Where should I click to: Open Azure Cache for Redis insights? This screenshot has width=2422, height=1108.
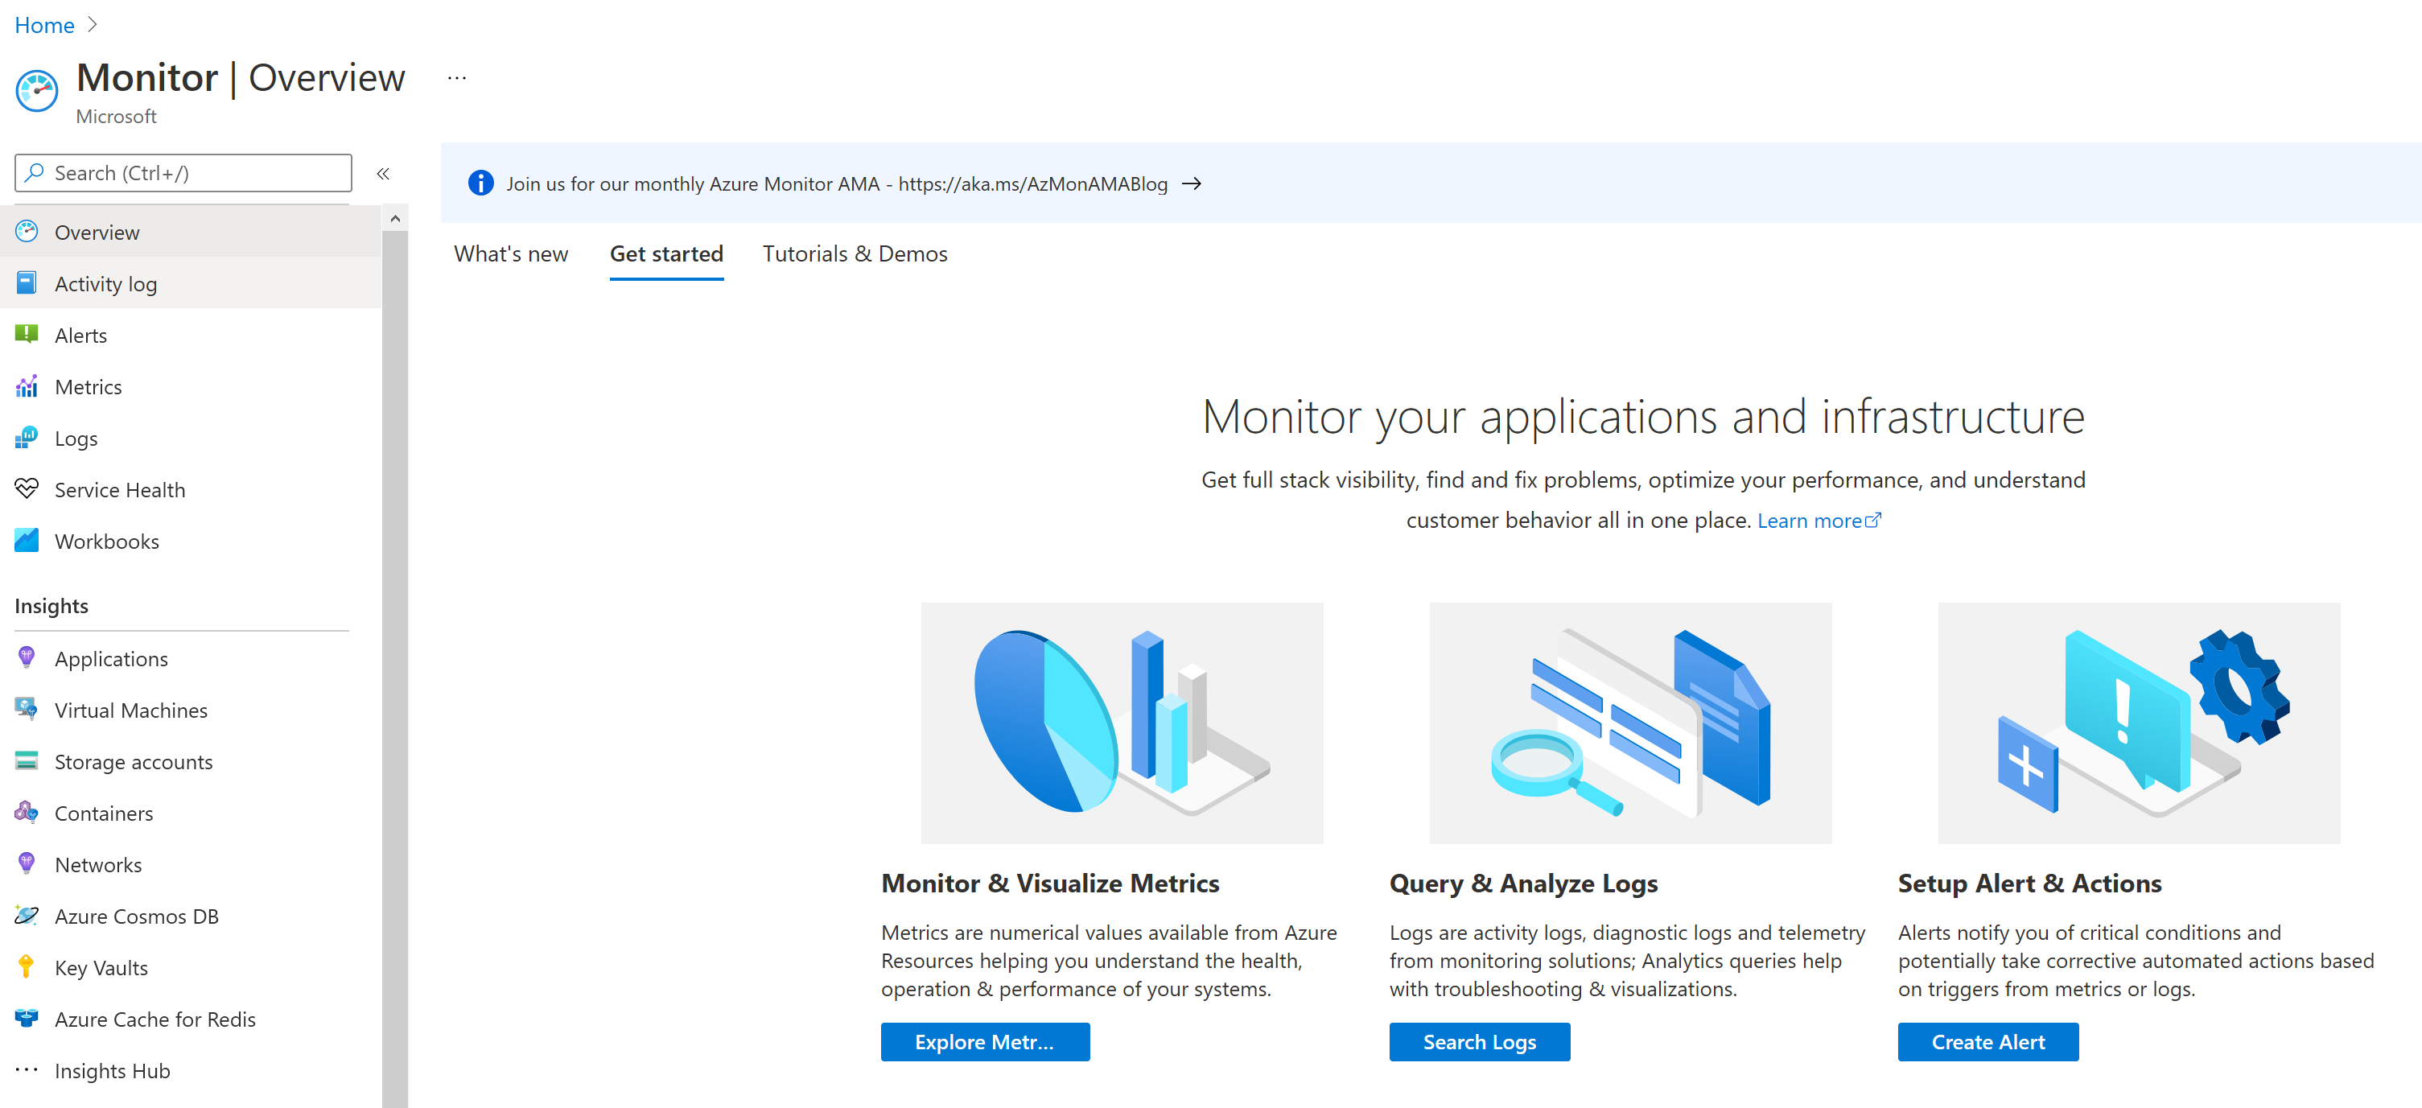click(x=191, y=1019)
